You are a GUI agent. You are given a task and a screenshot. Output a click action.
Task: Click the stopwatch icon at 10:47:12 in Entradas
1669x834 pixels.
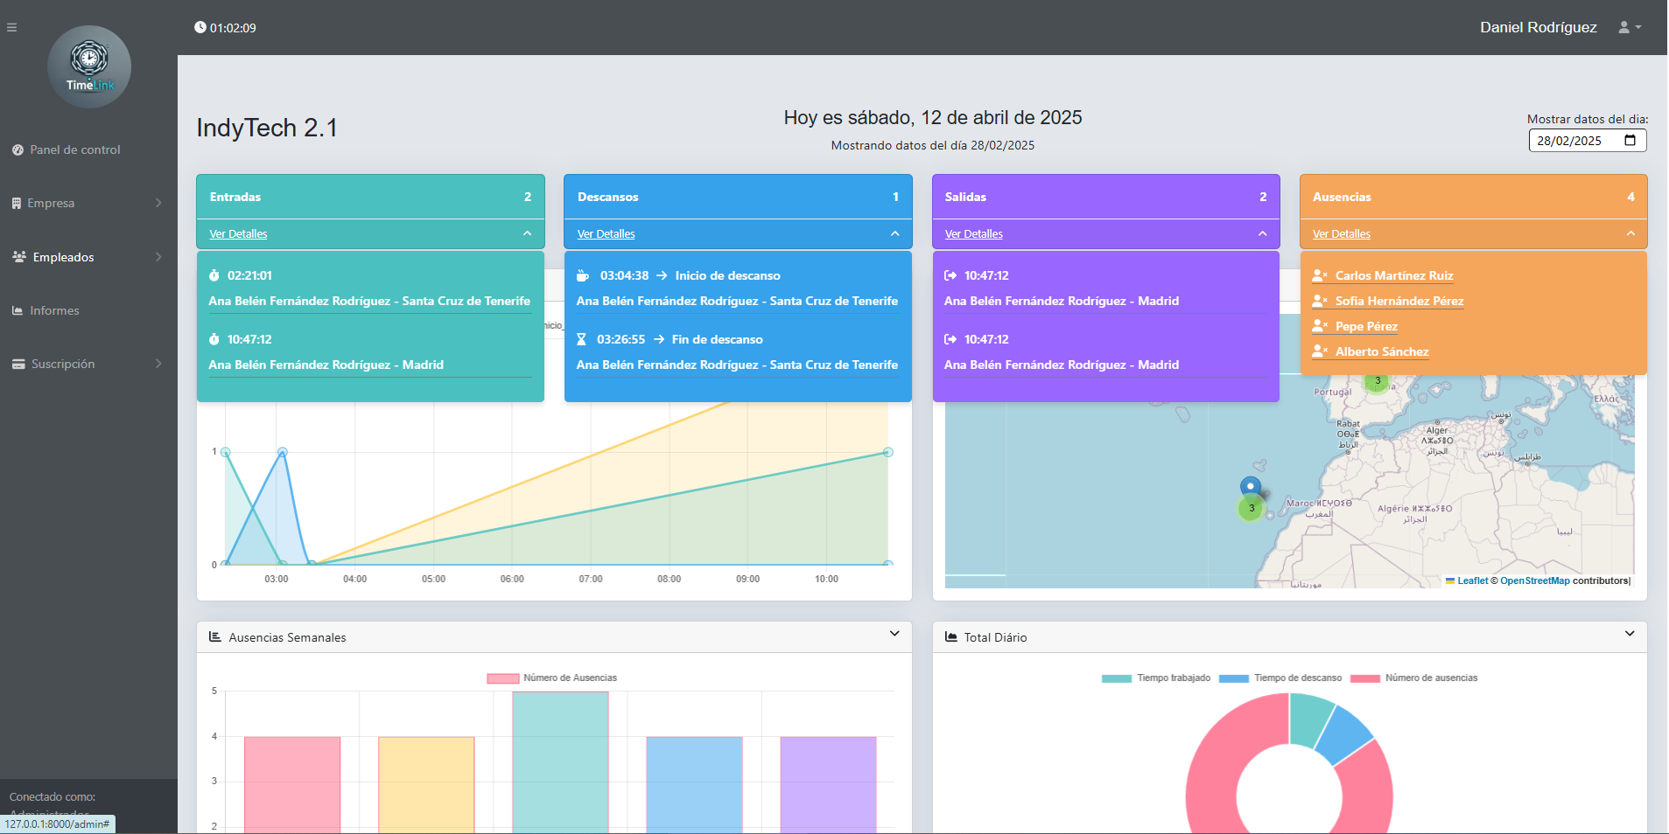tap(214, 339)
